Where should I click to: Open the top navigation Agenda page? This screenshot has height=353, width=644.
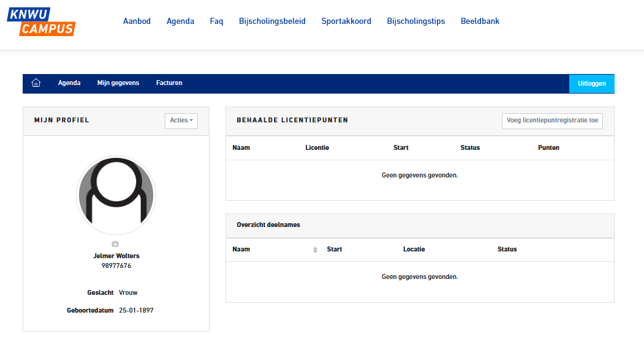tap(180, 21)
